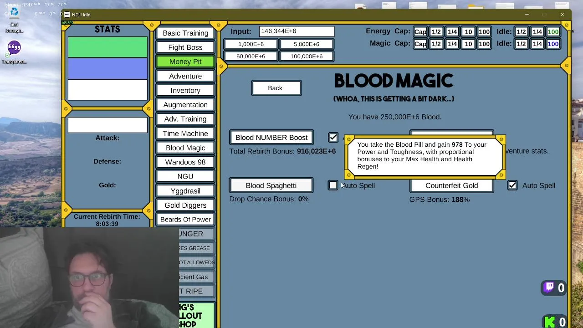Set input to 5,000E+6
The image size is (583, 328).
tap(307, 44)
